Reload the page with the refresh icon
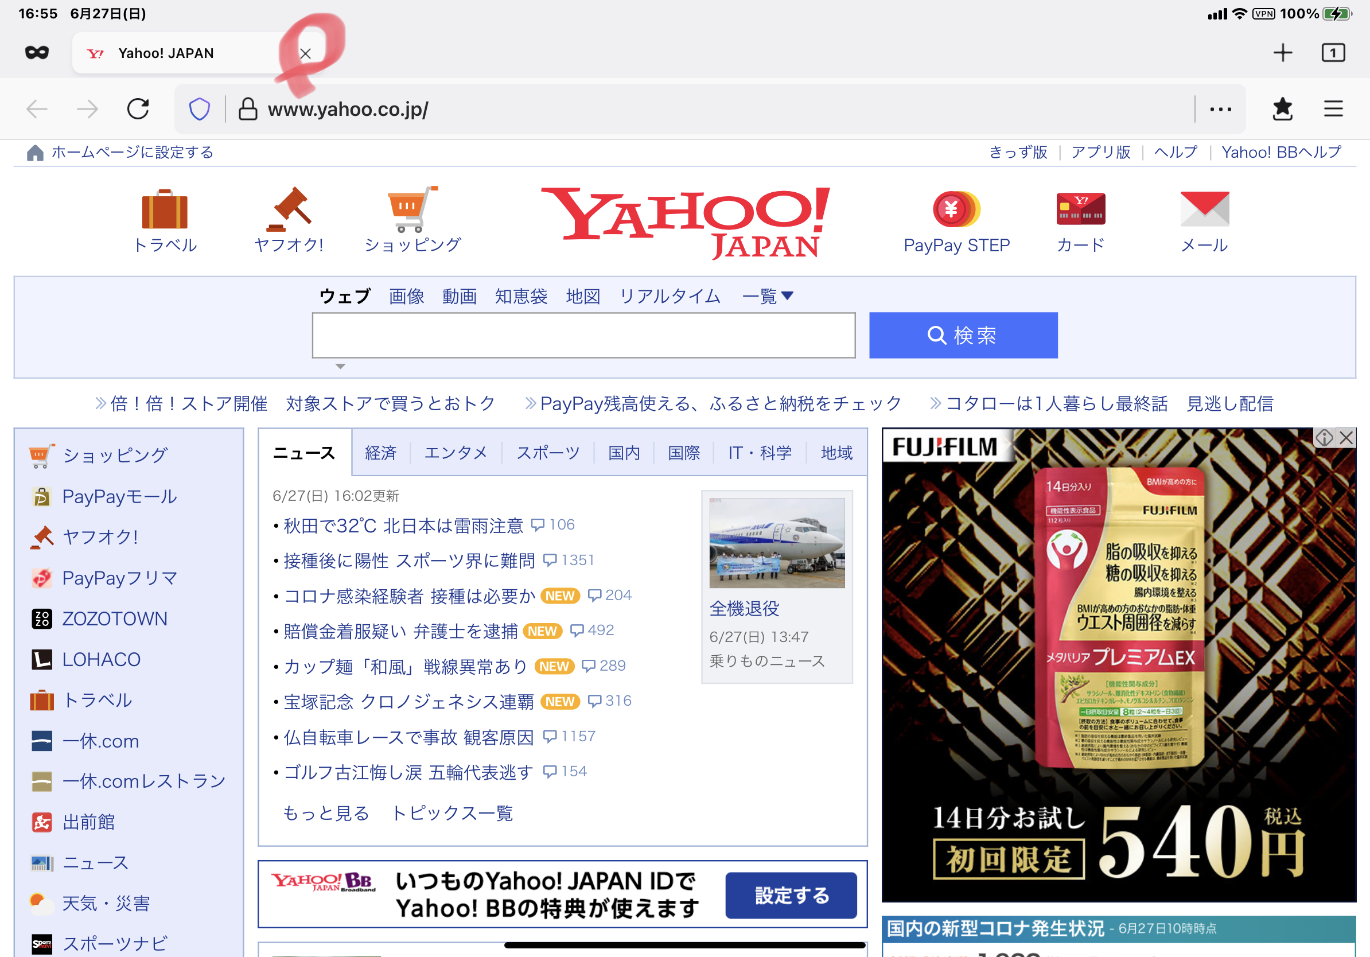 click(x=138, y=109)
